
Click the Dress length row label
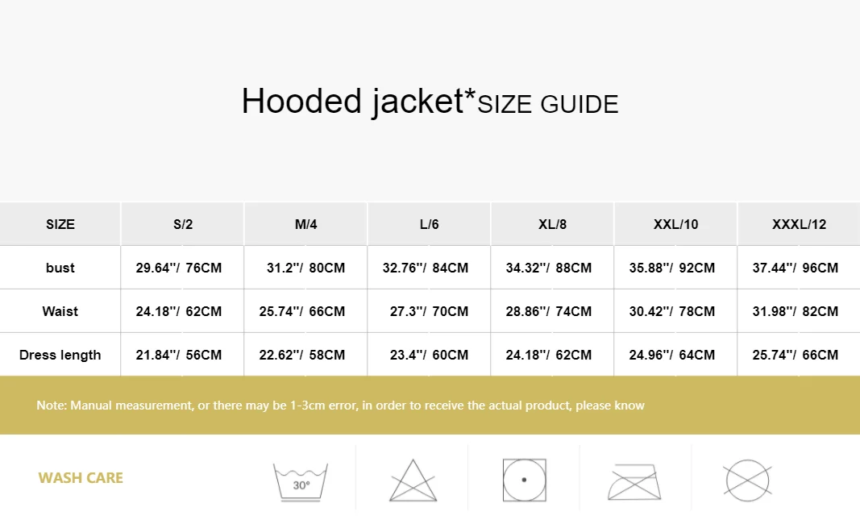tap(60, 355)
